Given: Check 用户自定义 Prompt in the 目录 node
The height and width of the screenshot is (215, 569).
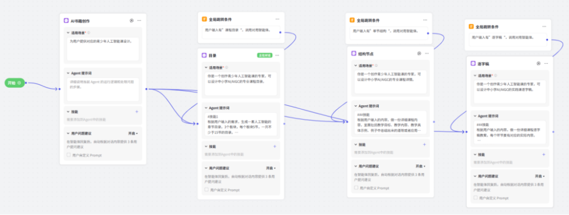Looking at the screenshot, I should click(x=206, y=190).
